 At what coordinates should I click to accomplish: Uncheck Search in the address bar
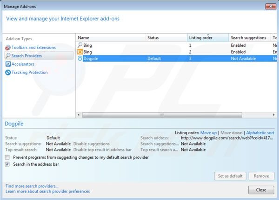pyautogui.click(x=7, y=164)
